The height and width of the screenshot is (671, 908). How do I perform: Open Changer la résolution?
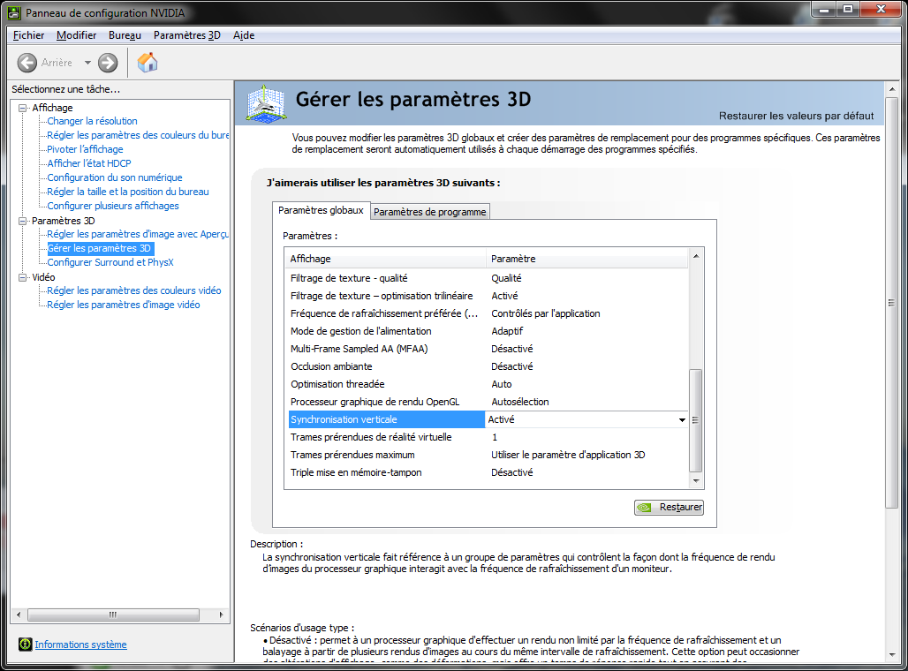(x=92, y=121)
